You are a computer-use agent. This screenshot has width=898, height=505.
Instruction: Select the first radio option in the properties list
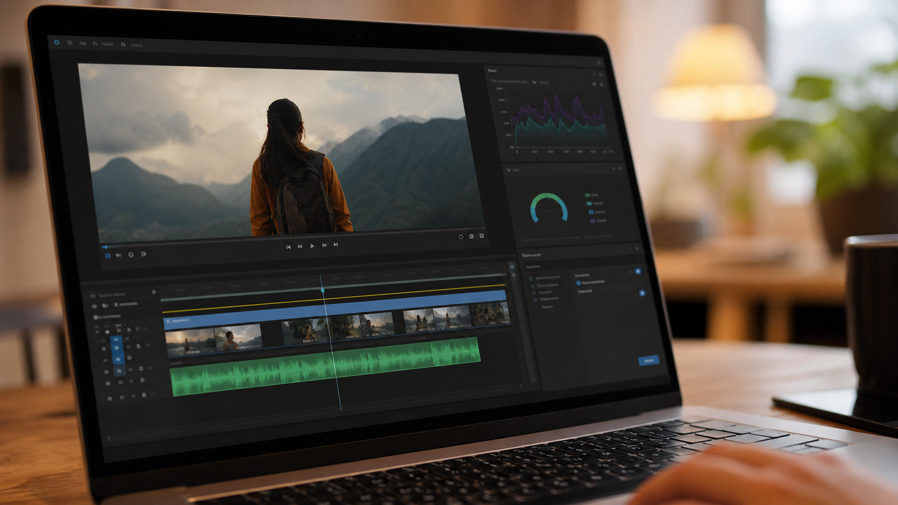531,279
